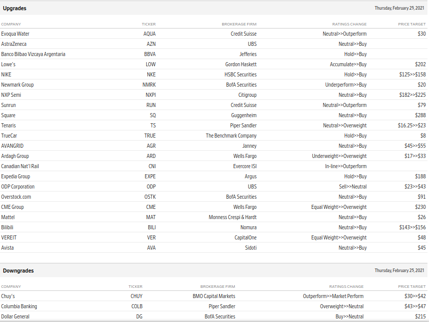Click Monness Crespi & Hardt brokerage firm
Image resolution: width=429 pixels, height=322 pixels.
(x=232, y=217)
